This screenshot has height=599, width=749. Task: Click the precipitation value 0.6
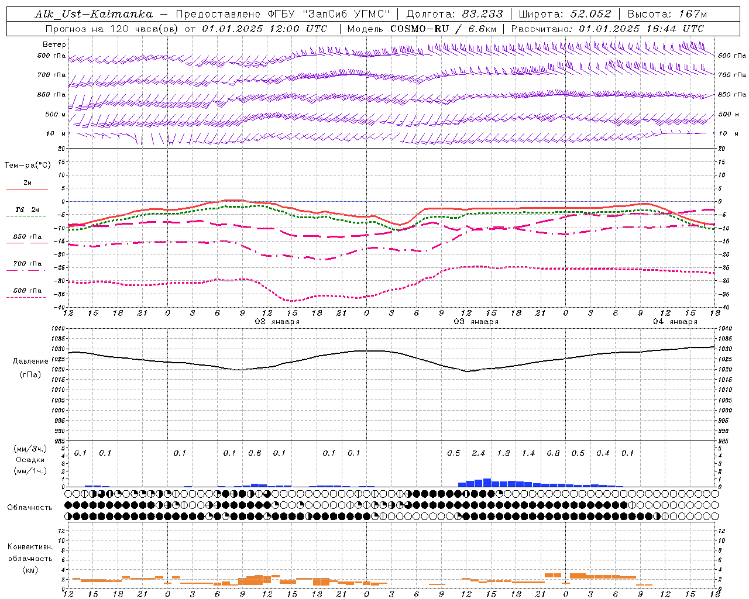pyautogui.click(x=255, y=453)
